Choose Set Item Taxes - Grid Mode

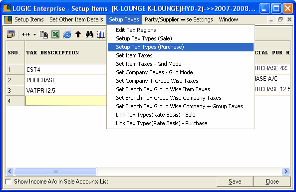coord(181,64)
